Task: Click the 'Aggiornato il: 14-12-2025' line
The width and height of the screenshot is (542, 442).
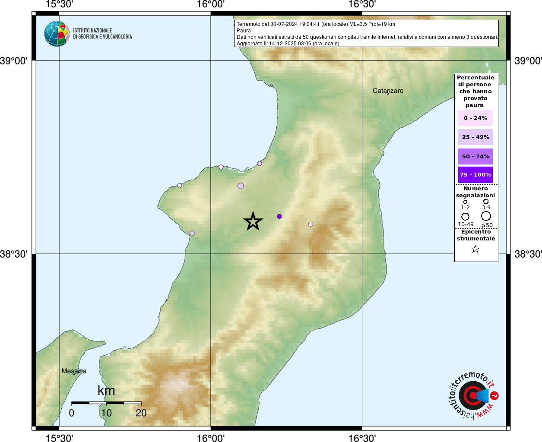Action: pyautogui.click(x=288, y=44)
